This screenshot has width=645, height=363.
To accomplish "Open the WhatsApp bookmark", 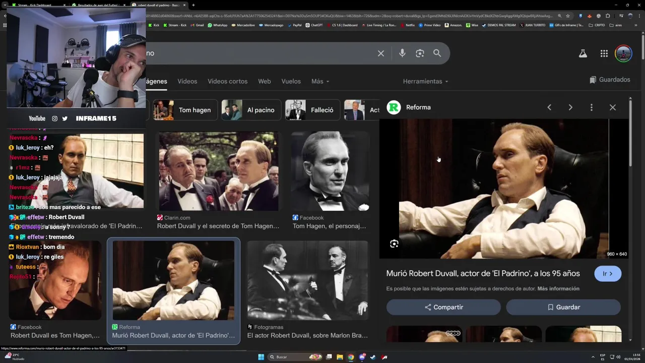I will (217, 25).
